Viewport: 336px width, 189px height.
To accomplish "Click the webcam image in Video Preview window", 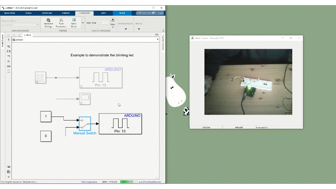I will [x=248, y=82].
